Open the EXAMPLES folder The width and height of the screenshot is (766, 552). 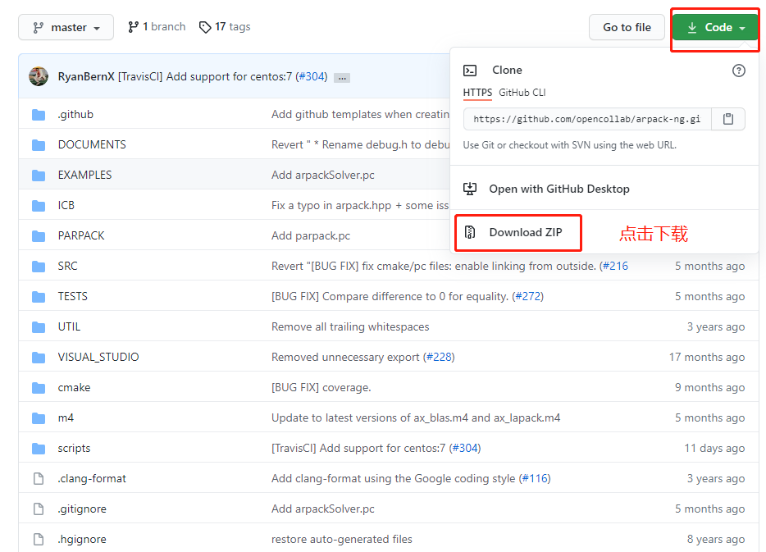coord(84,175)
